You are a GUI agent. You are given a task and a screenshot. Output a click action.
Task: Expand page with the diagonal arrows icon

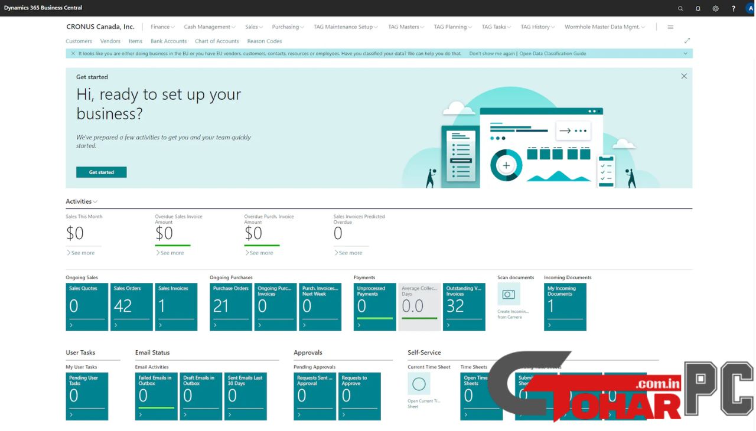[687, 41]
